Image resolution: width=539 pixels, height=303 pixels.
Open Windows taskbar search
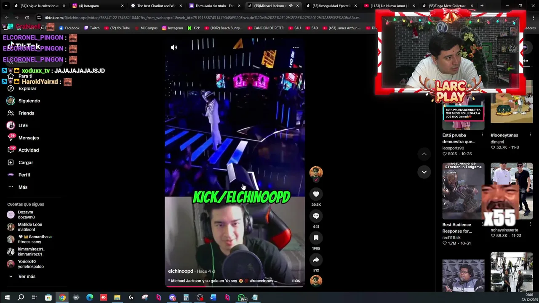[x=21, y=298]
